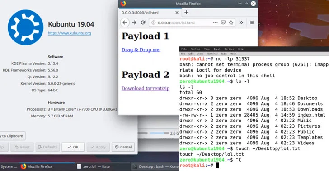Click the Firefox forward arrow button
Screen dimensions: 329x171
coord(134,22)
